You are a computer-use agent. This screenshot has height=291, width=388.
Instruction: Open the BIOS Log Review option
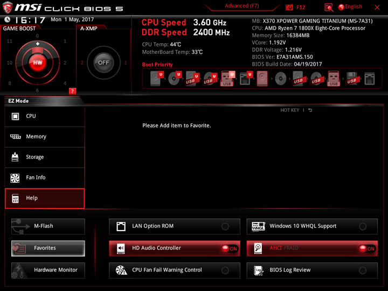point(312,270)
